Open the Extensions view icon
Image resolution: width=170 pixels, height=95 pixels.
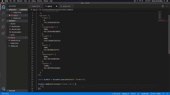tap(3, 33)
